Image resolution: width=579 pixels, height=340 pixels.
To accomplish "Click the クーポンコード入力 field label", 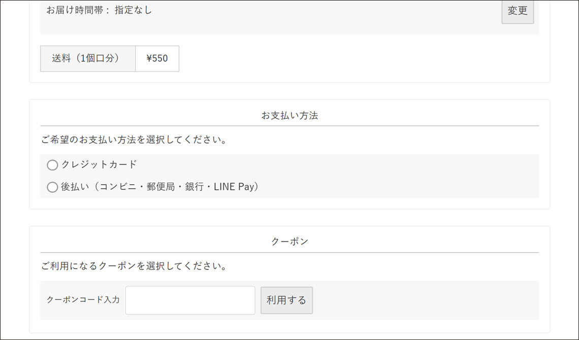I will 83,300.
